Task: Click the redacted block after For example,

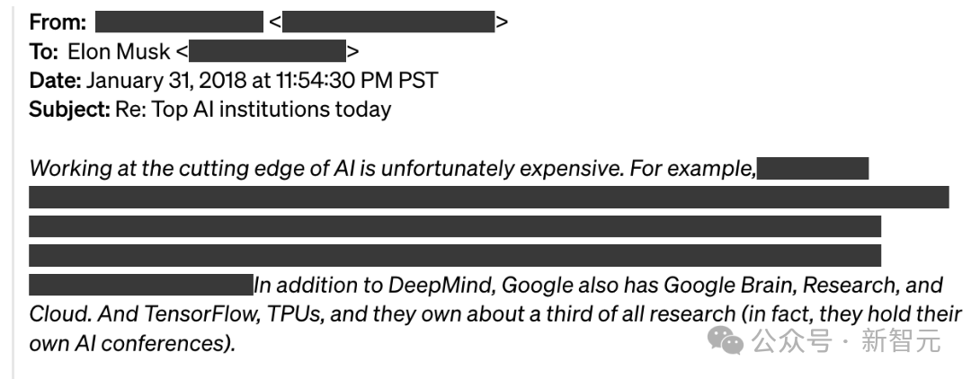Action: tap(813, 168)
